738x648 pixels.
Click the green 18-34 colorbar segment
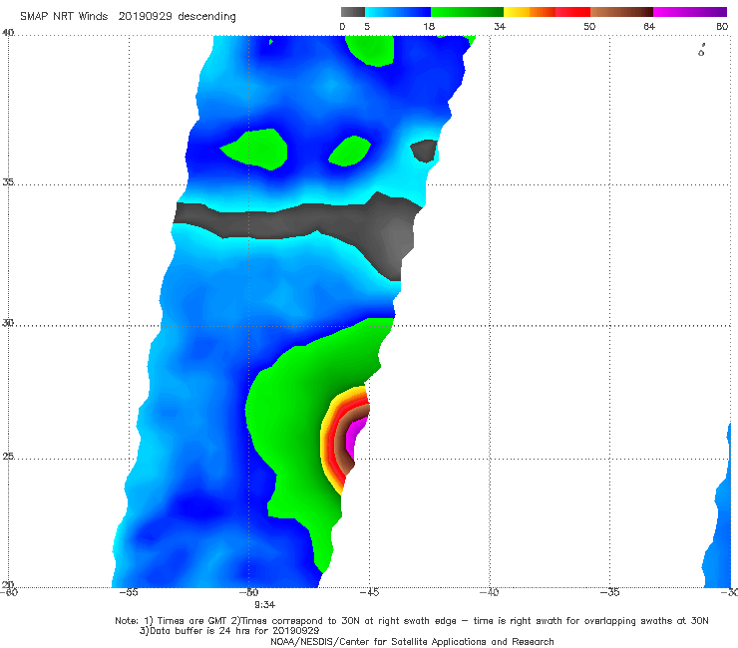pos(467,12)
